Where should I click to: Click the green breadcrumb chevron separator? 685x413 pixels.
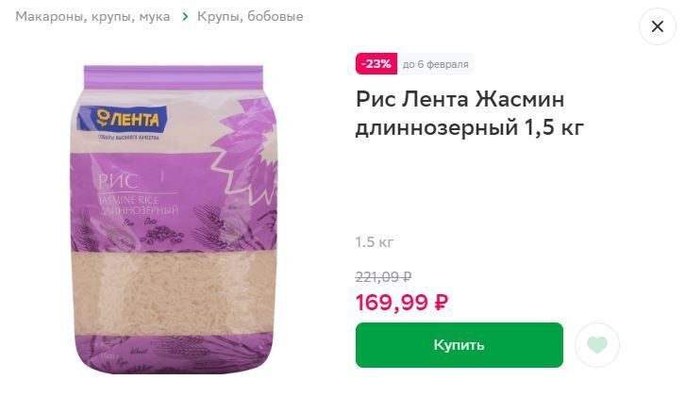click(185, 17)
